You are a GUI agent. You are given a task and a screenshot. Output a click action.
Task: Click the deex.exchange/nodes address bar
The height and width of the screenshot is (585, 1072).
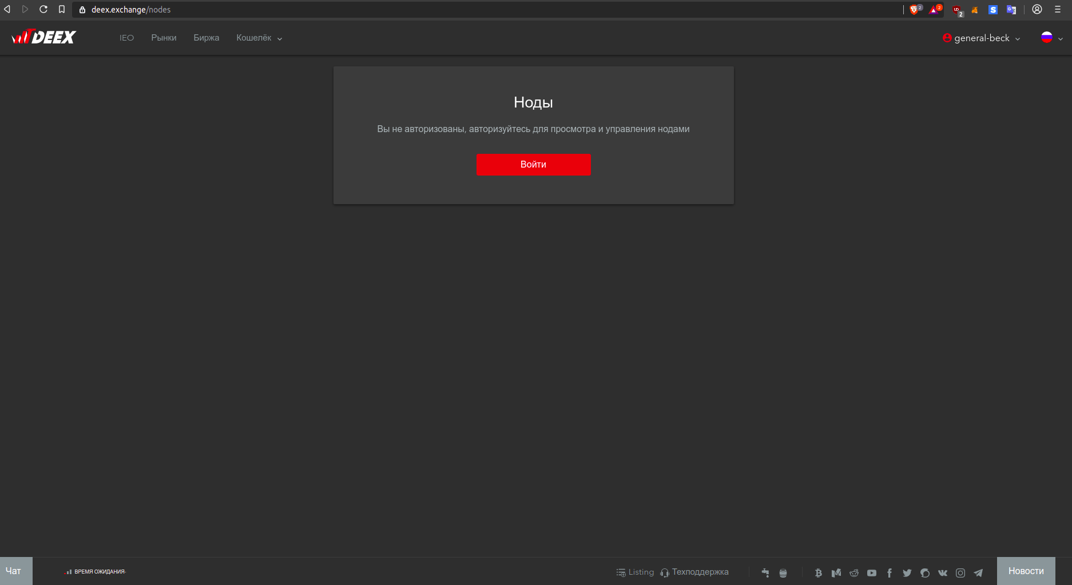point(486,10)
